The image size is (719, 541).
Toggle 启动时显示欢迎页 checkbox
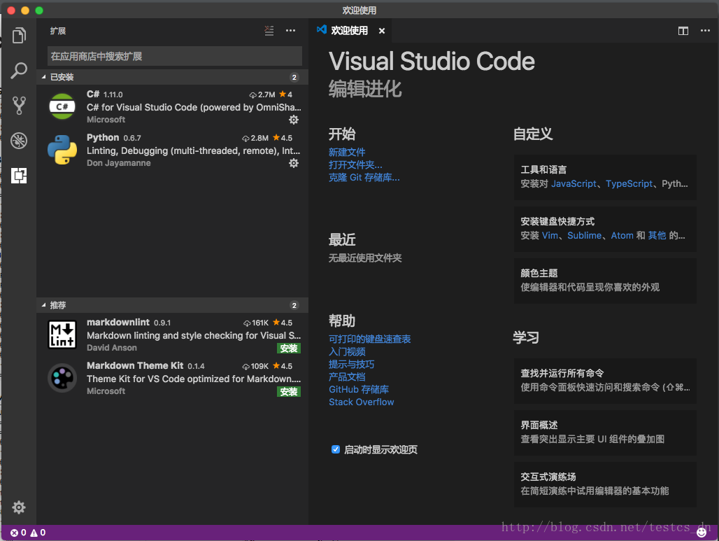click(336, 449)
